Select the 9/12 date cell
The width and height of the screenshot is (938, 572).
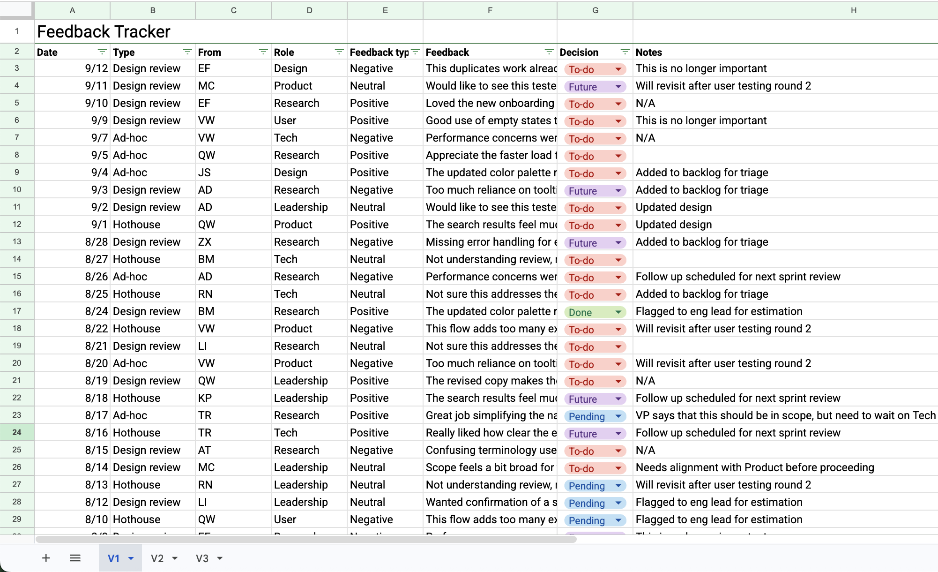click(72, 68)
